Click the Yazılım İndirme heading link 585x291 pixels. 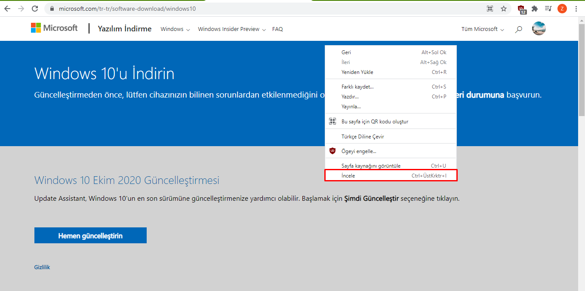pyautogui.click(x=125, y=29)
